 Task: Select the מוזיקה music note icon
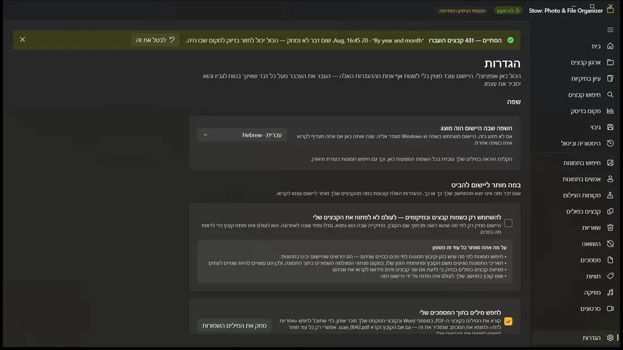tap(611, 292)
